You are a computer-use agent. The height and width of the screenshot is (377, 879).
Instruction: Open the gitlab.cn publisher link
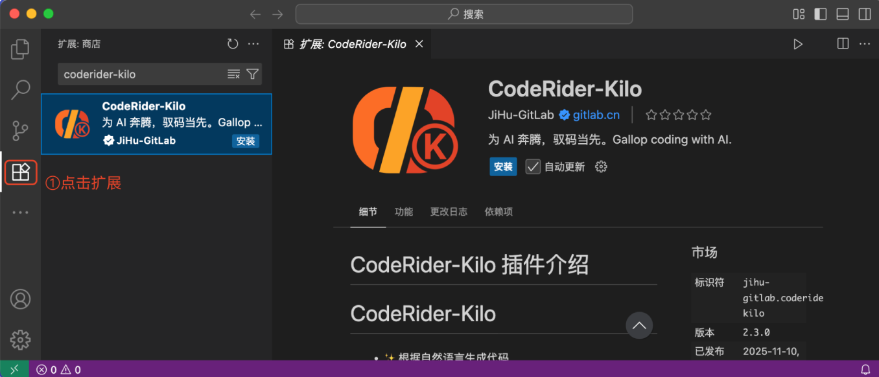pyautogui.click(x=596, y=115)
